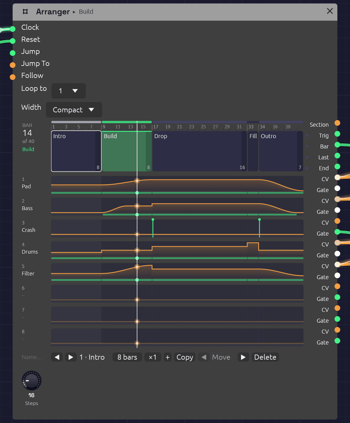Select the Build section block
Image resolution: width=350 pixels, height=423 pixels.
click(127, 151)
